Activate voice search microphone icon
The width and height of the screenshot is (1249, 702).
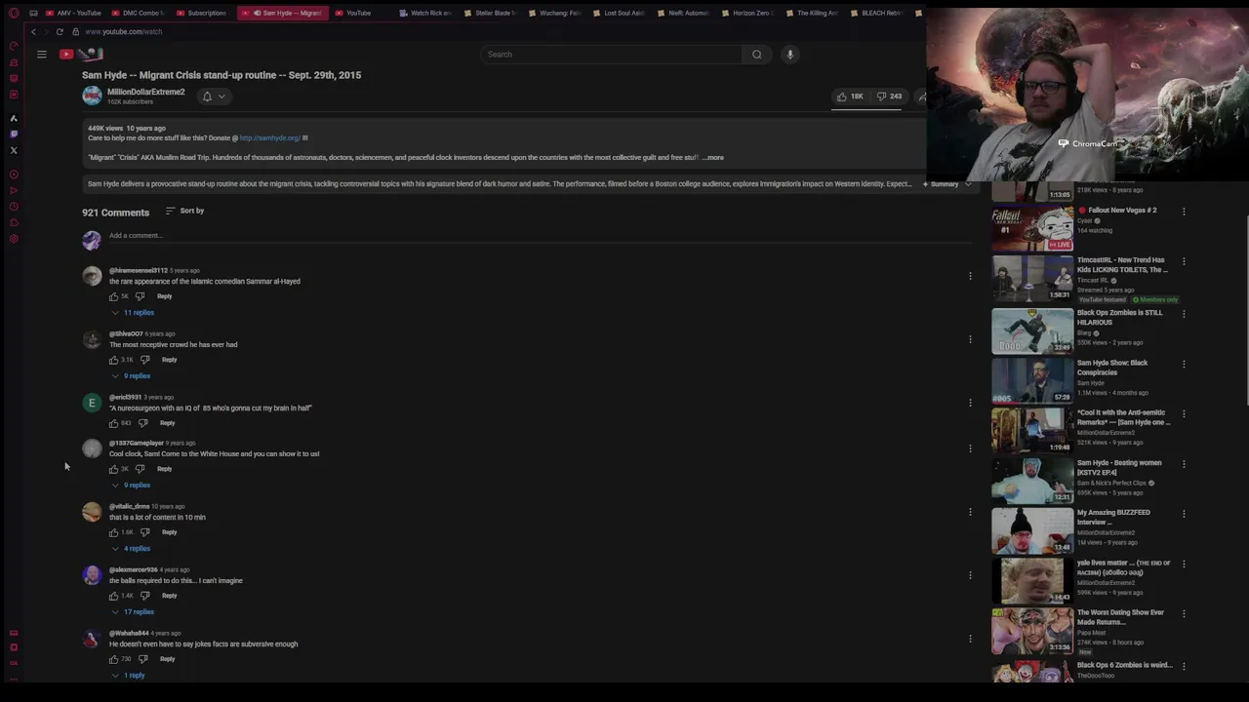tap(790, 55)
